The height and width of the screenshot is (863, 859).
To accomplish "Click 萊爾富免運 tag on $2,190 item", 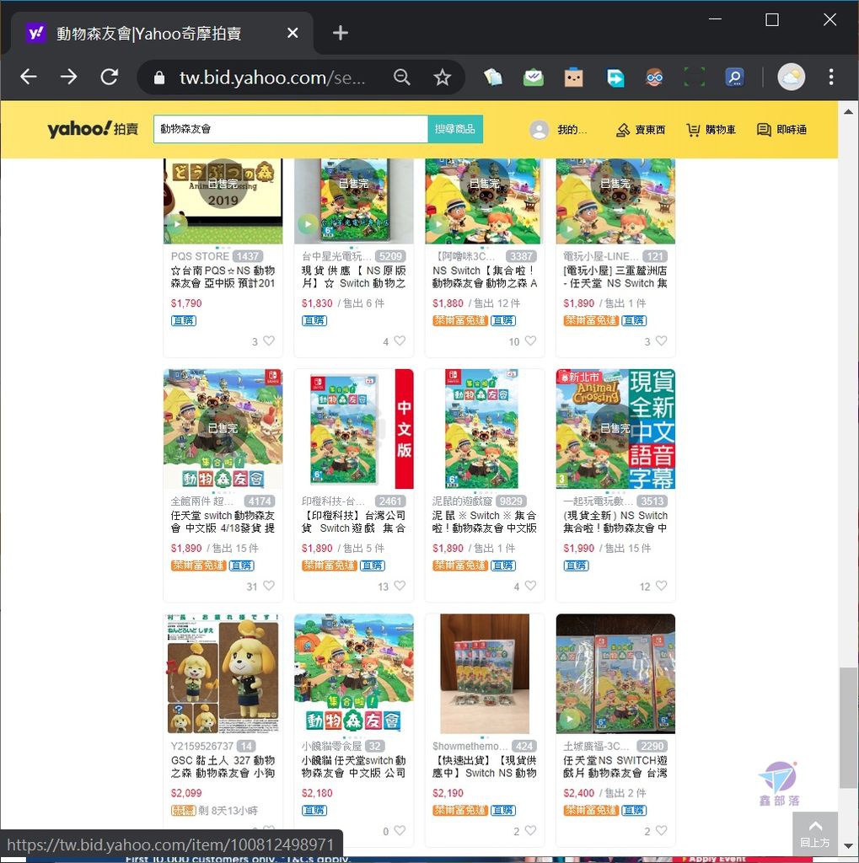I will click(460, 810).
